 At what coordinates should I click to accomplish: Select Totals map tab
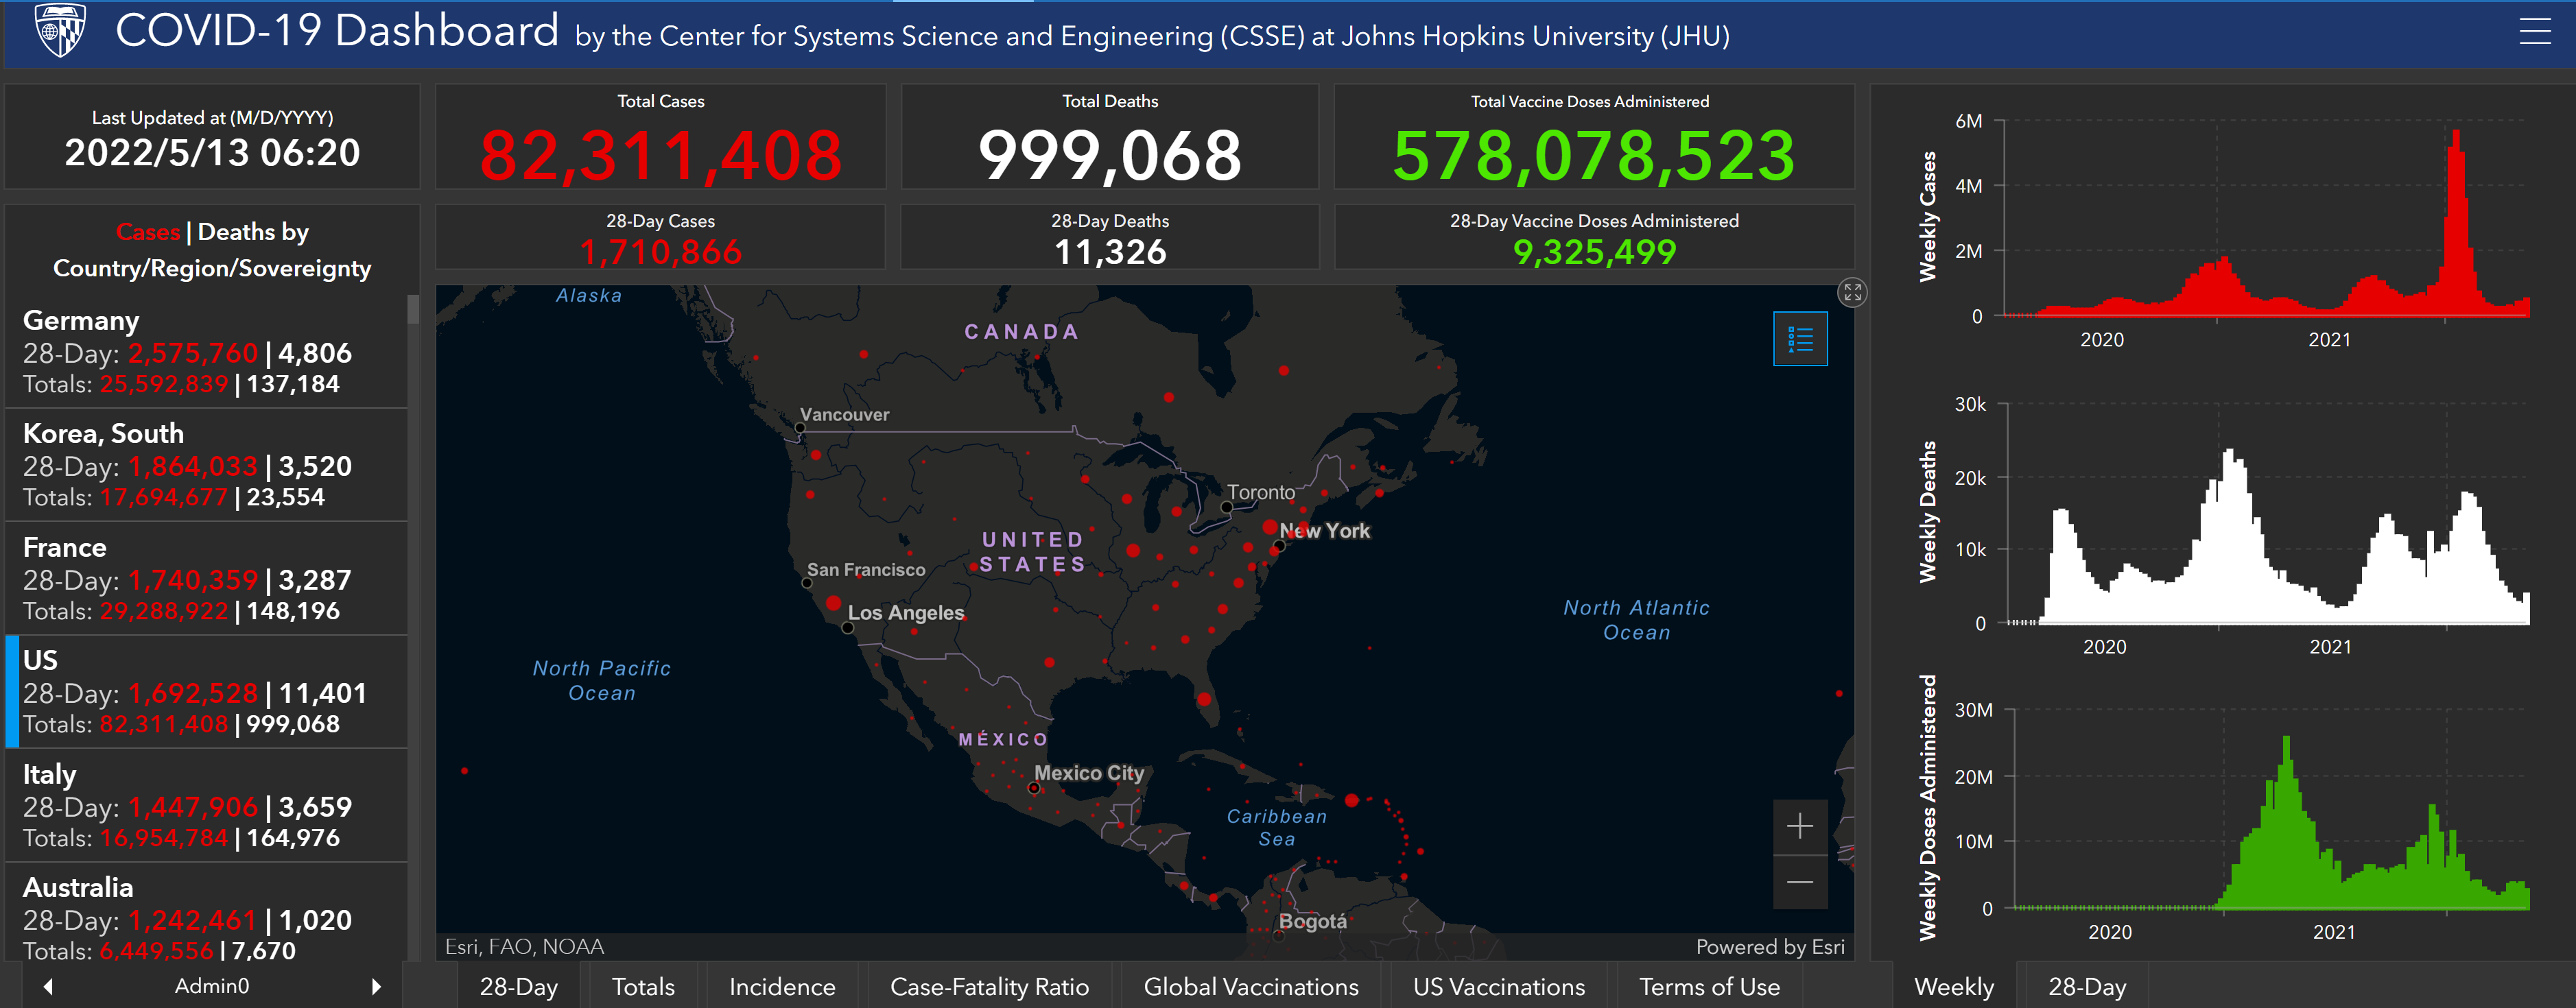coord(643,986)
